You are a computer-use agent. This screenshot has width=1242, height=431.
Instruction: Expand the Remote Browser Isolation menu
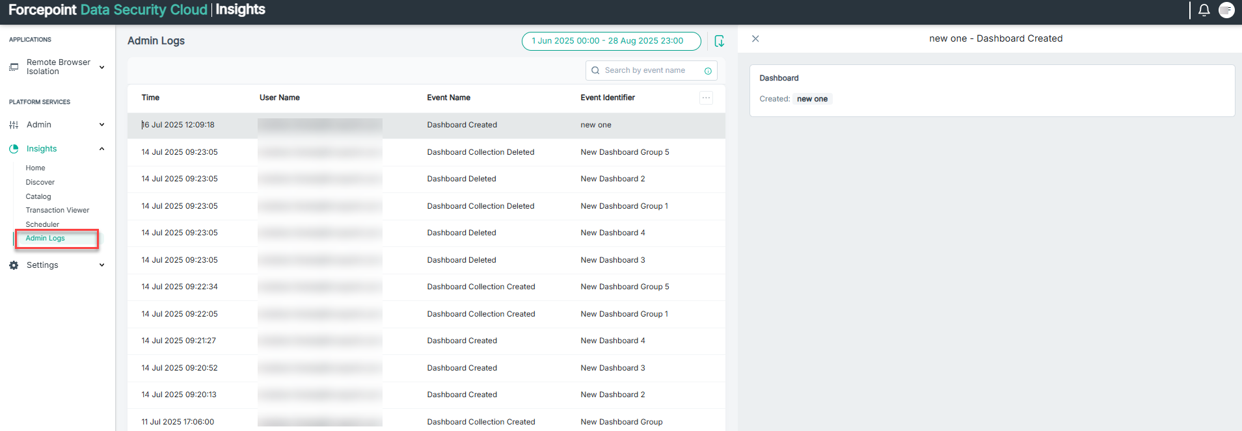[101, 67]
